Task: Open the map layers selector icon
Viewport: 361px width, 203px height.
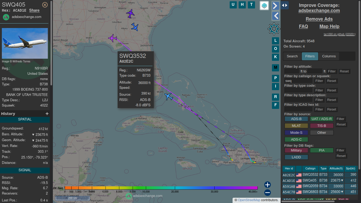Action: [264, 5]
